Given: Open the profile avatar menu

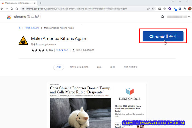Looking at the screenshot, I should [190, 9].
